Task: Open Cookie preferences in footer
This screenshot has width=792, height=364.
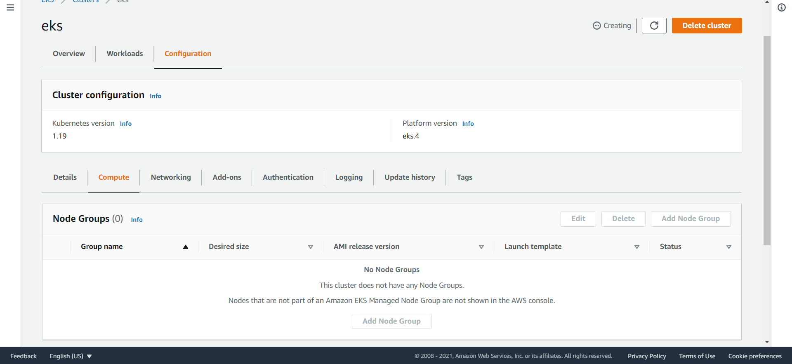Action: tap(755, 356)
